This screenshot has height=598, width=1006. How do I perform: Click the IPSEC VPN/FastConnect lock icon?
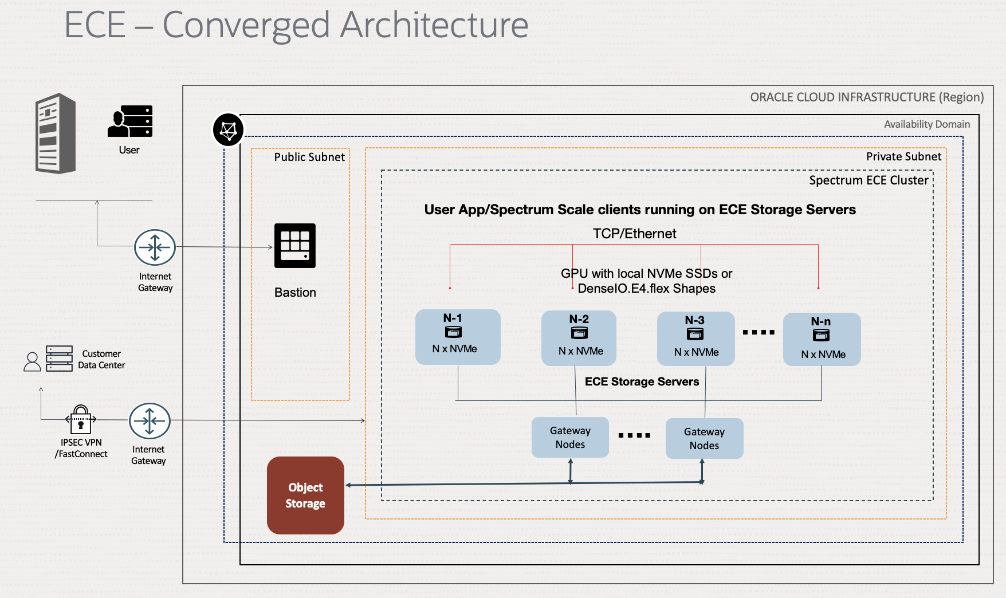pos(80,420)
